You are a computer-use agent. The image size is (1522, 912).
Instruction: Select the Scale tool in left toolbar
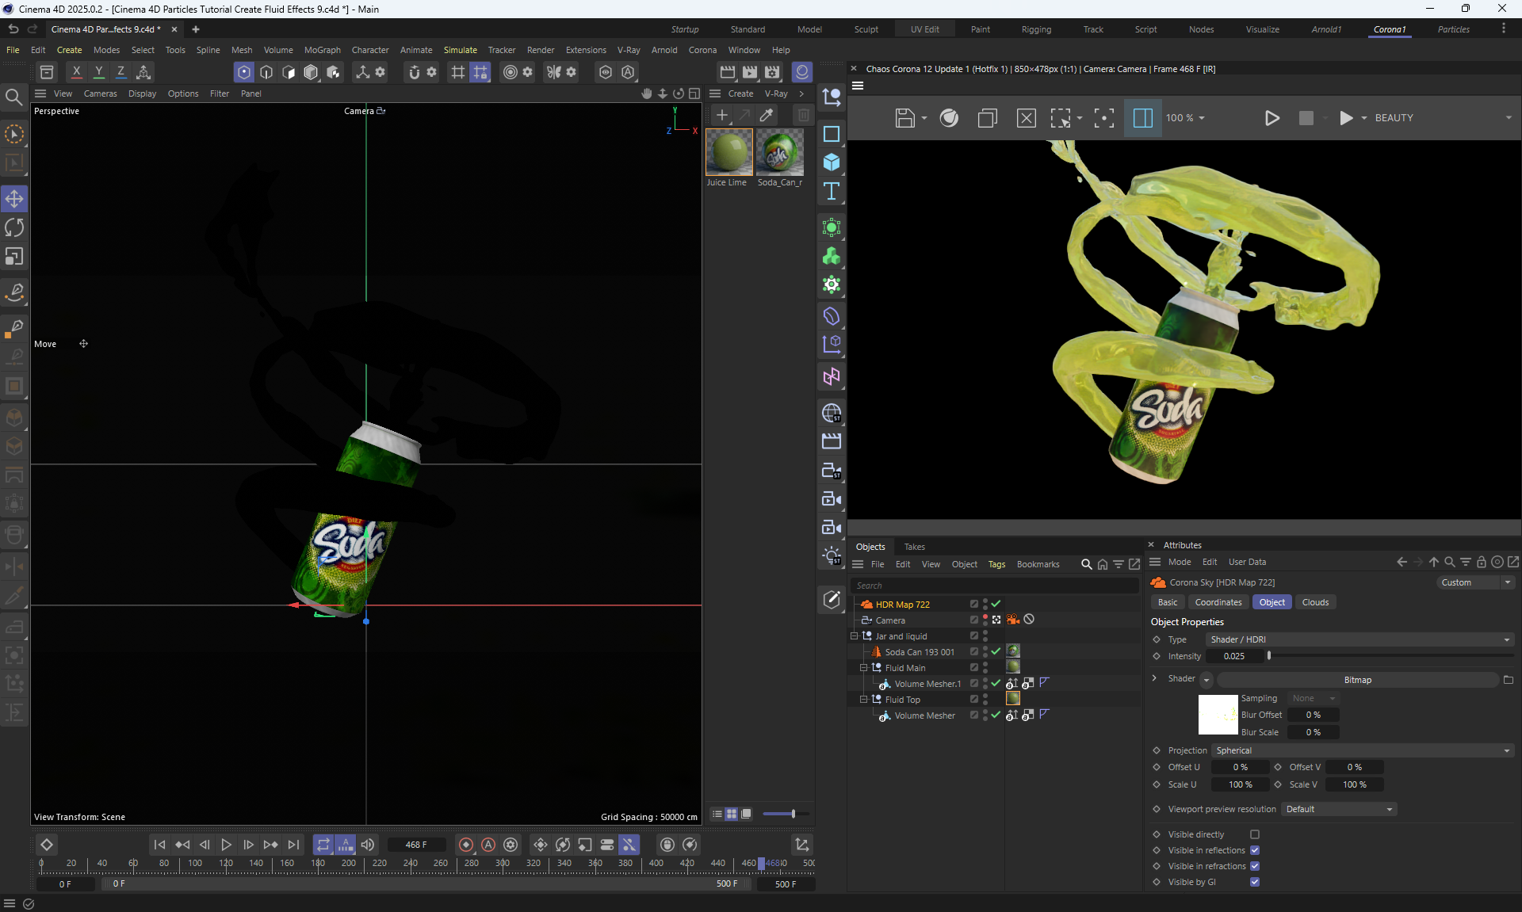14,257
